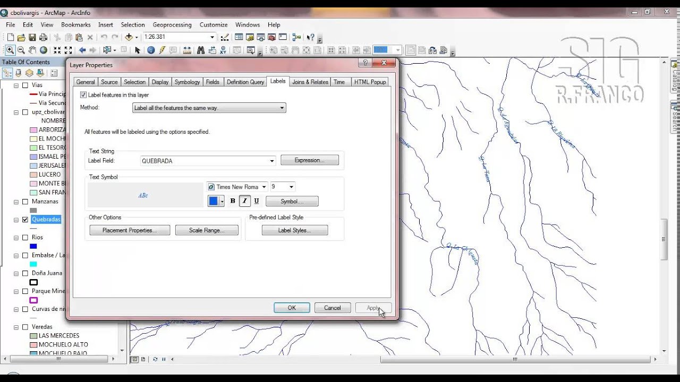Select the black arrow Select Elements tool
This screenshot has height=382, width=680.
pyautogui.click(x=137, y=50)
